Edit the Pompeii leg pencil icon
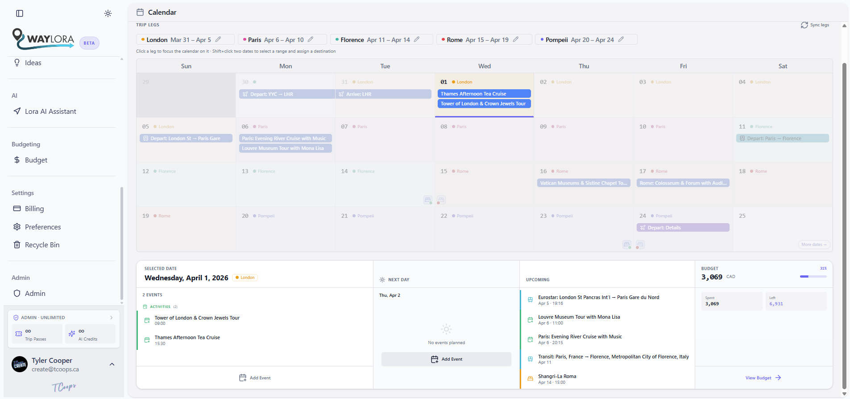The width and height of the screenshot is (850, 399). click(x=621, y=39)
